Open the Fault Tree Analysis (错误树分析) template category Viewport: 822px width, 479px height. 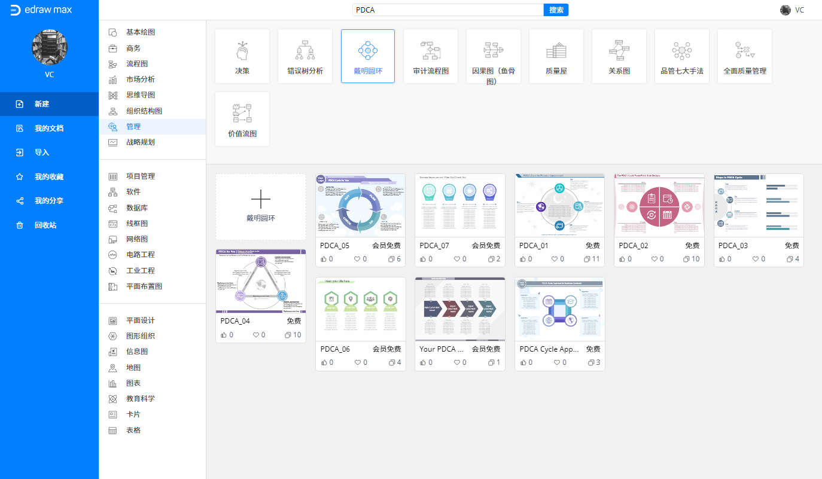click(x=305, y=56)
